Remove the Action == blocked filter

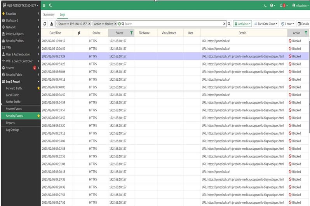(x=115, y=24)
